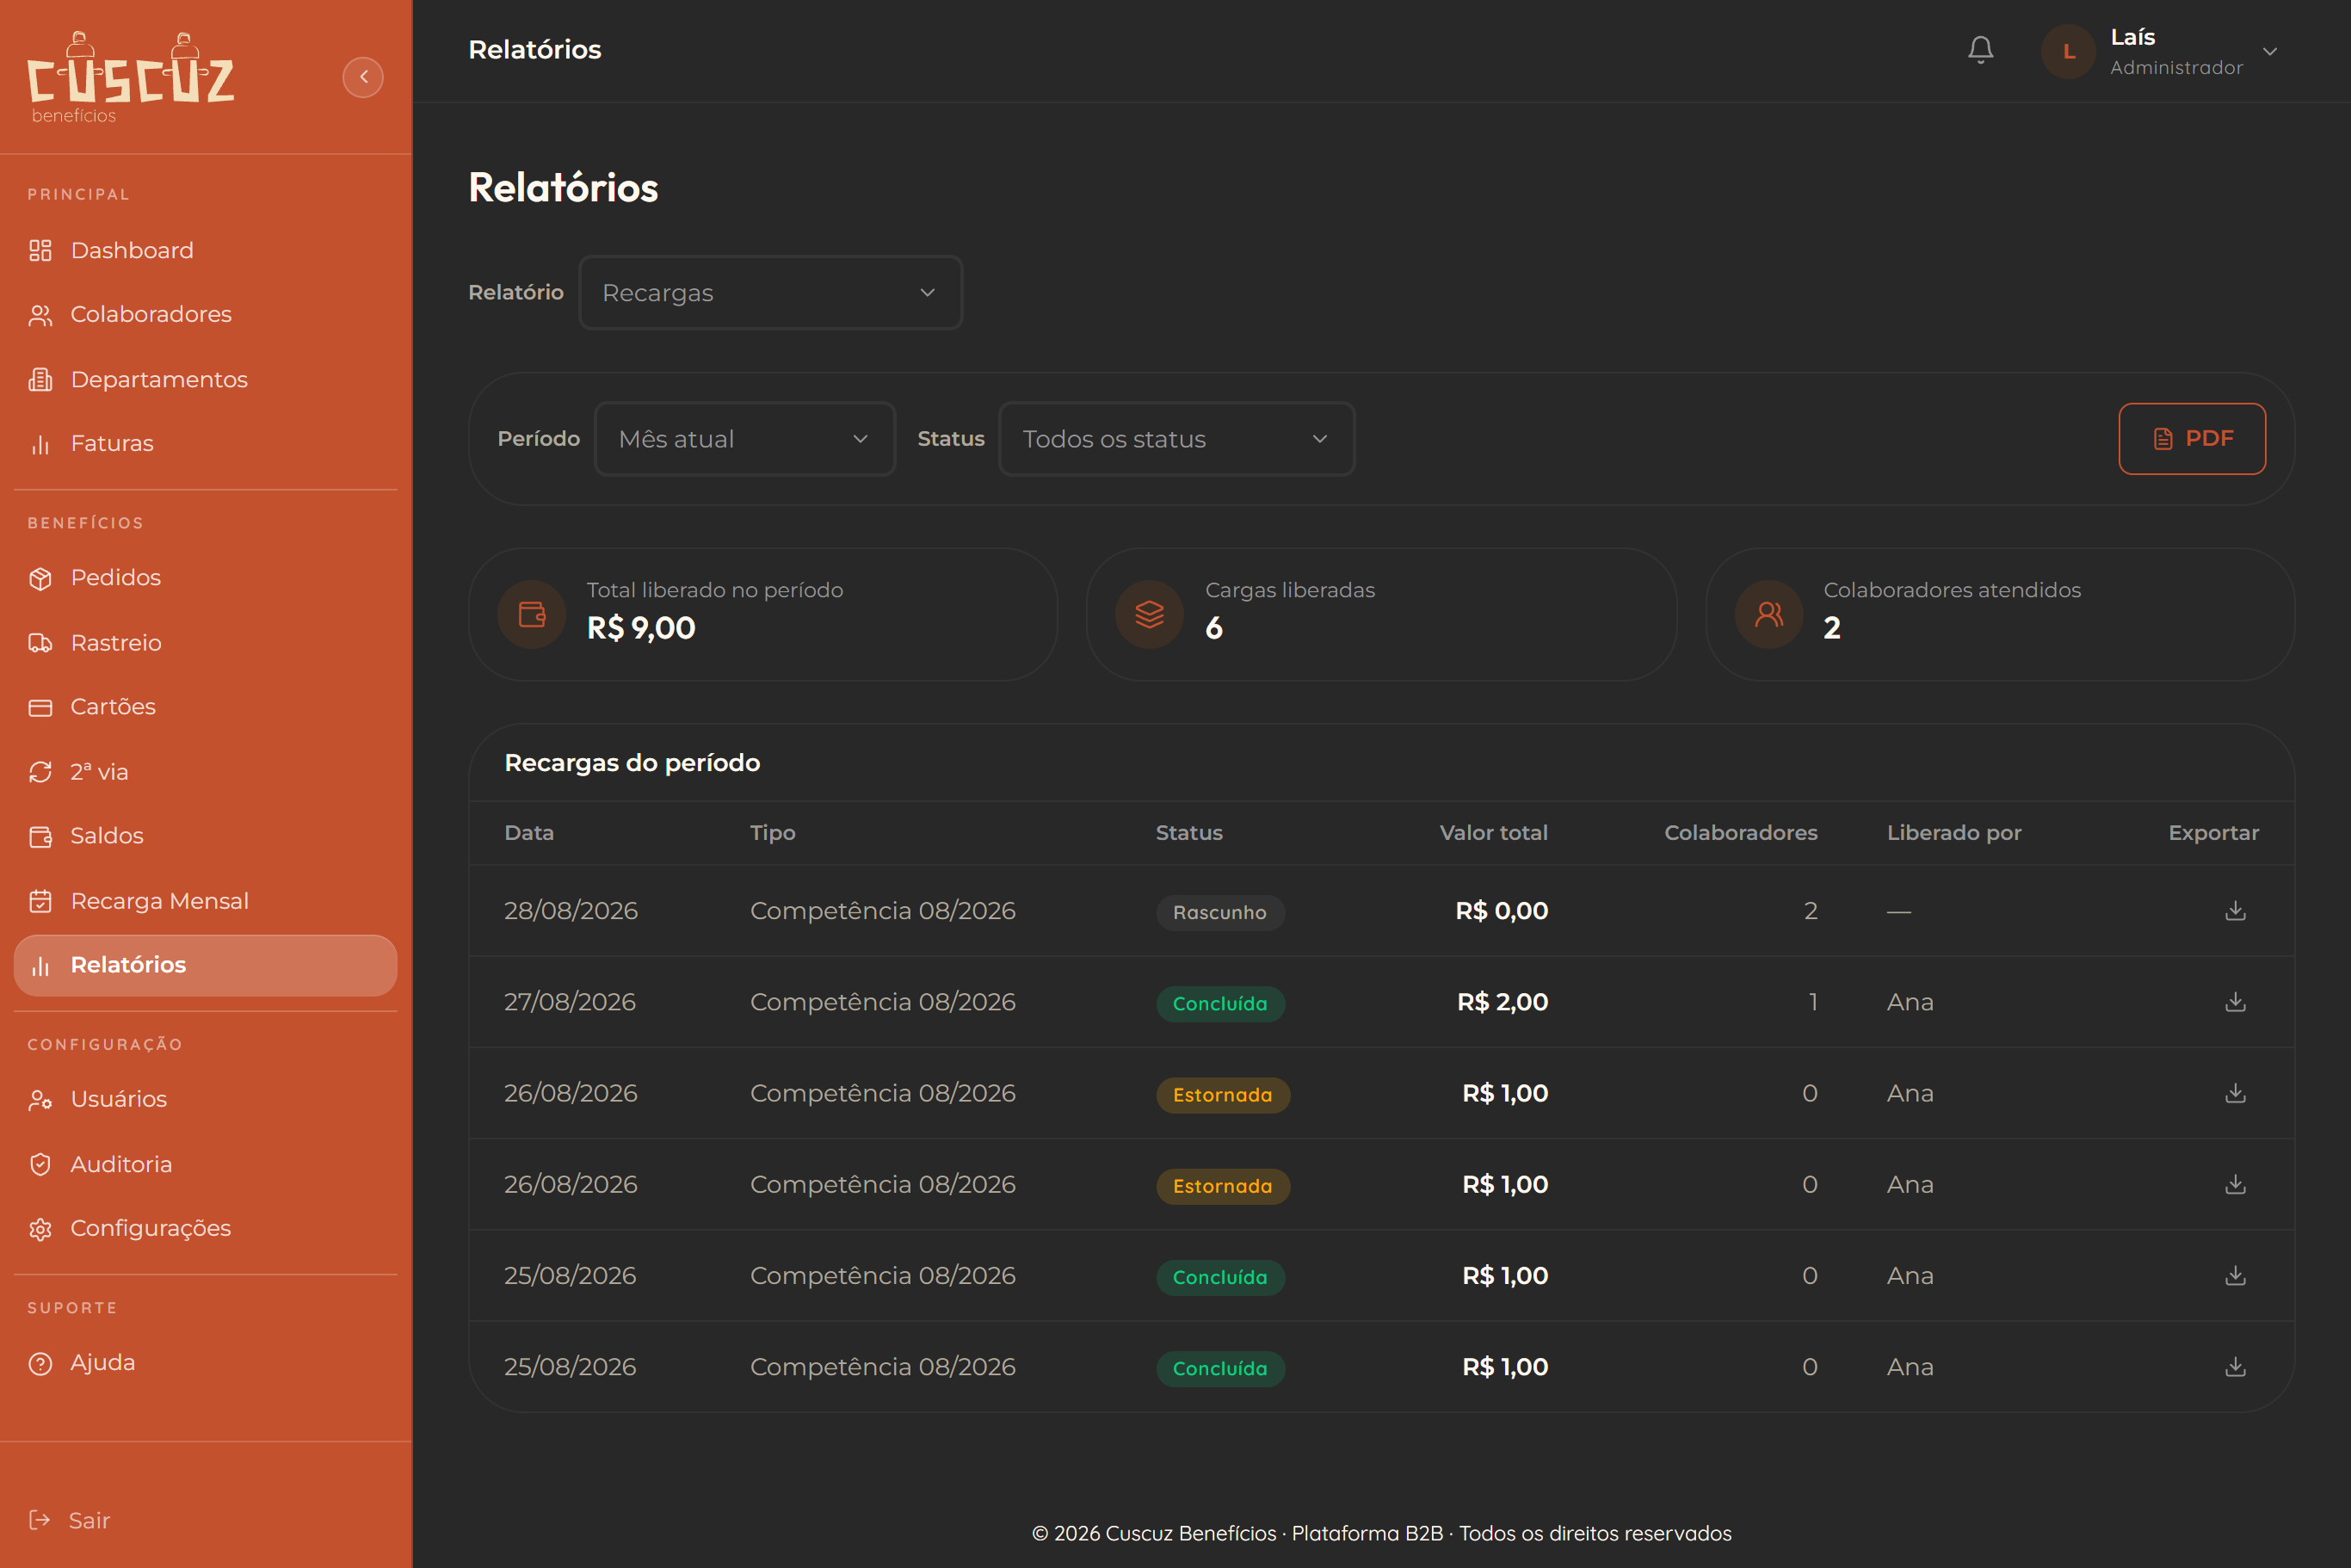The height and width of the screenshot is (1568, 2351).
Task: Click the people icon in Colaboradores atendidos card
Action: (1769, 614)
